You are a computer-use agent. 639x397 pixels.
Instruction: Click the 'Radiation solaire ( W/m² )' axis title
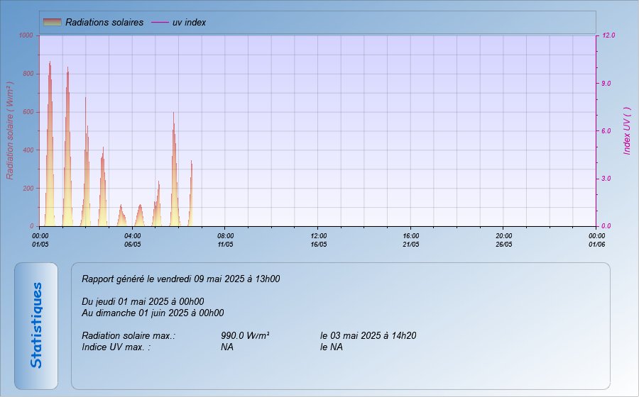(x=10, y=130)
